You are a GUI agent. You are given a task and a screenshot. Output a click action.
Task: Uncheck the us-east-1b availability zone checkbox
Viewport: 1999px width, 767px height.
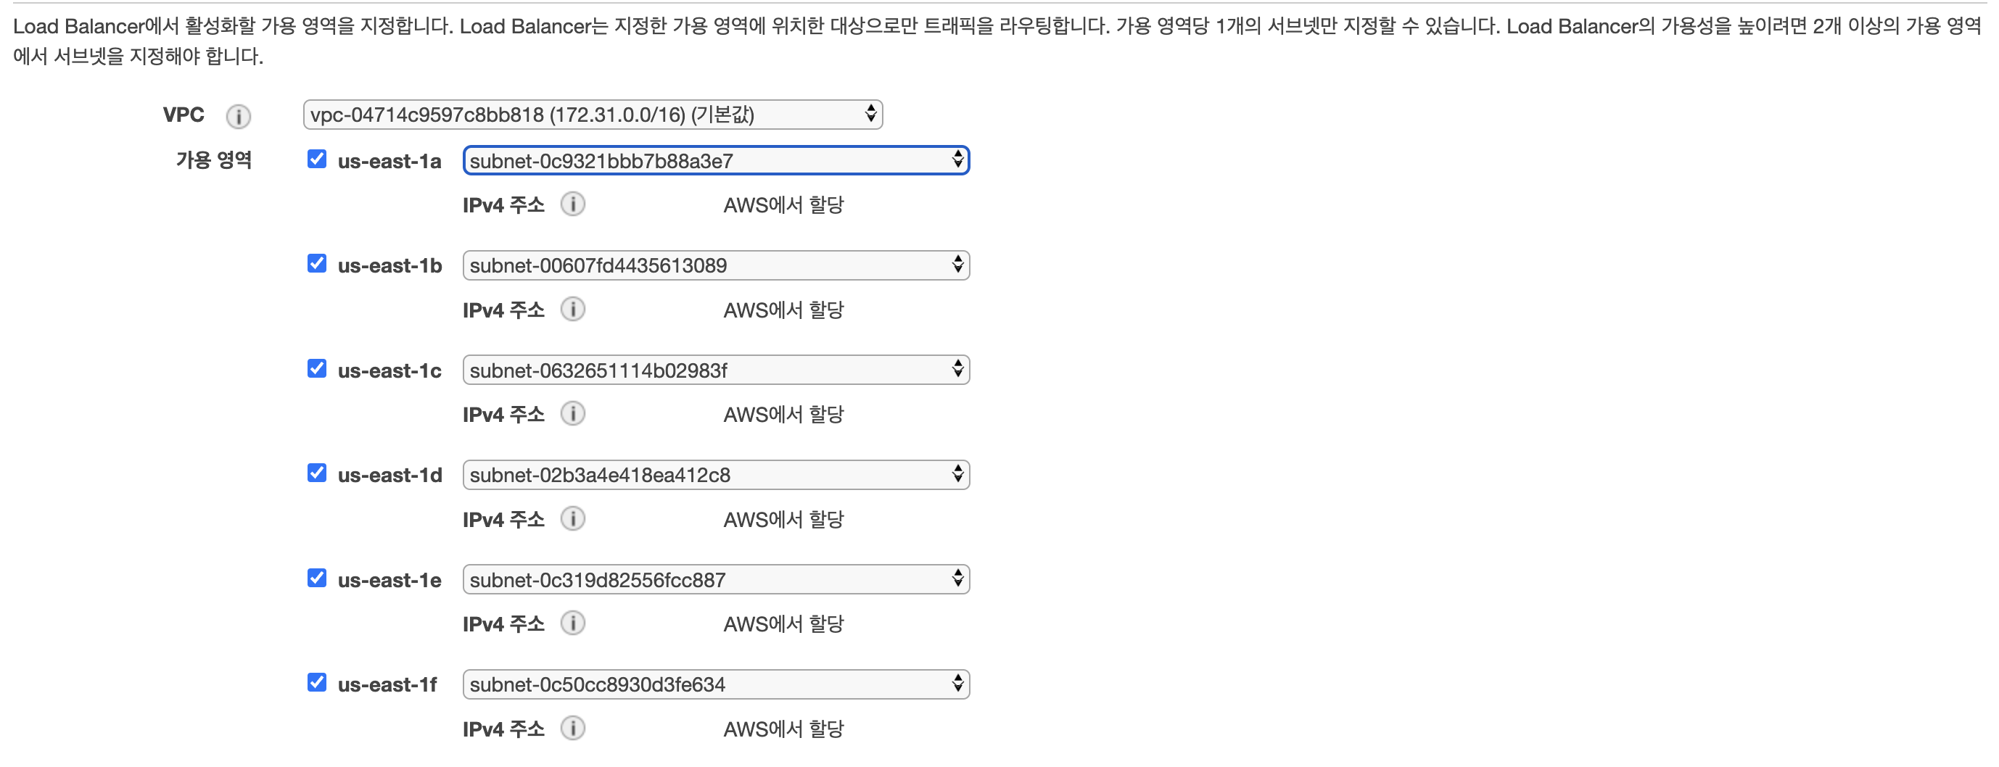click(x=317, y=264)
